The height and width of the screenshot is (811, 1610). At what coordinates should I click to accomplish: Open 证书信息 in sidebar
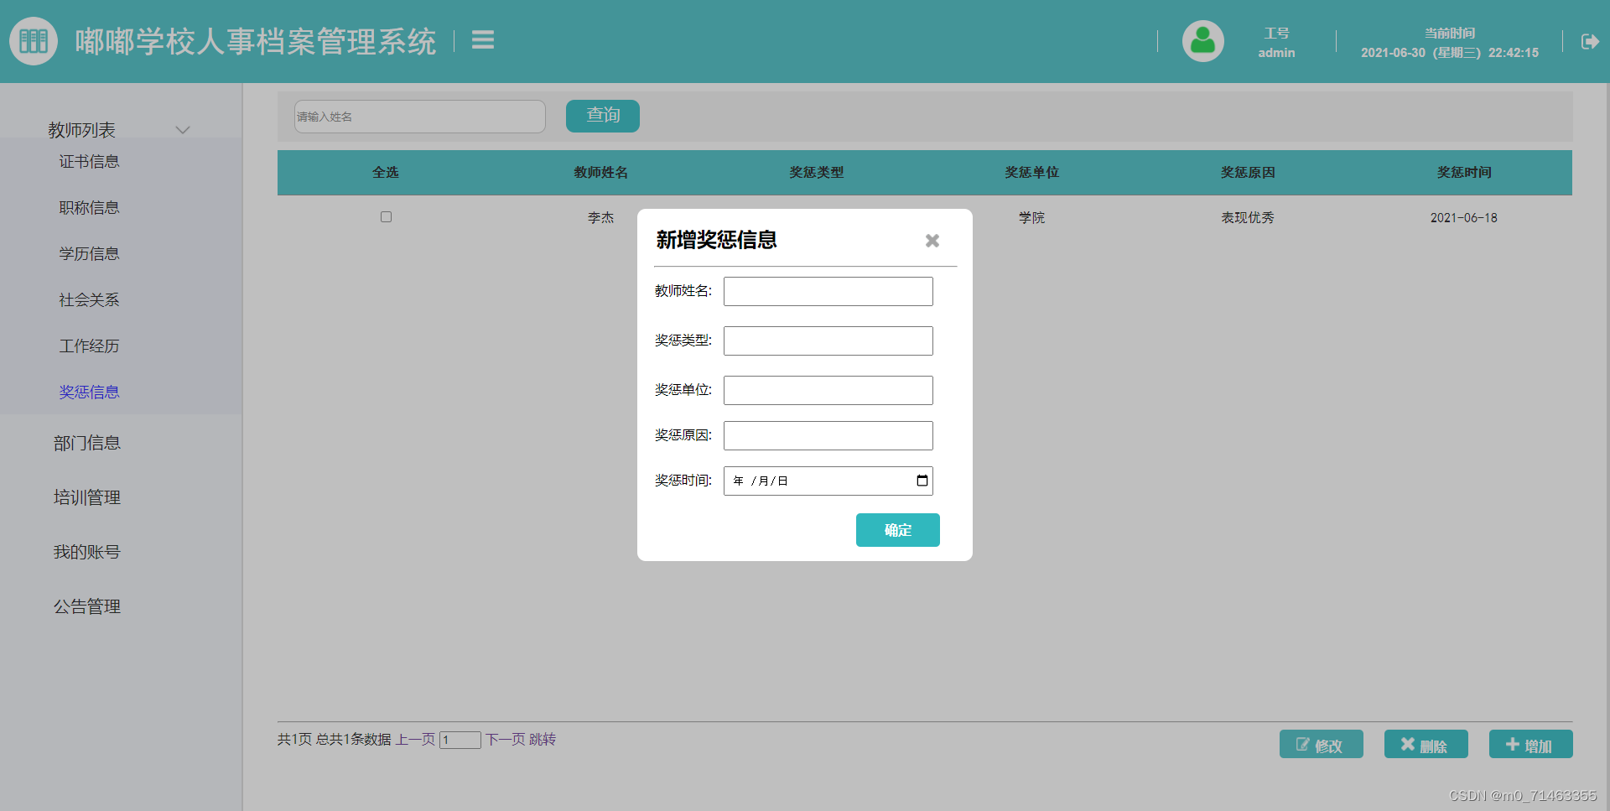point(89,162)
